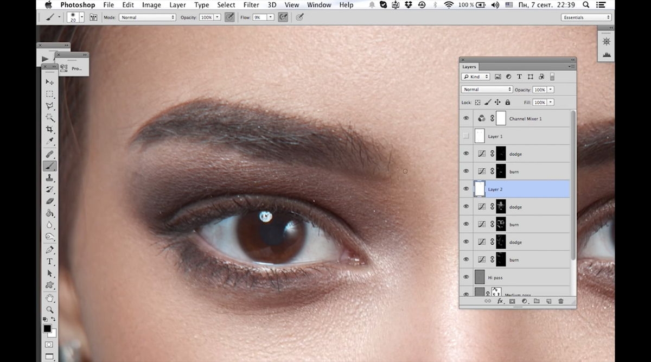Open the brush Mode dropdown
651x362 pixels.
pyautogui.click(x=148, y=17)
